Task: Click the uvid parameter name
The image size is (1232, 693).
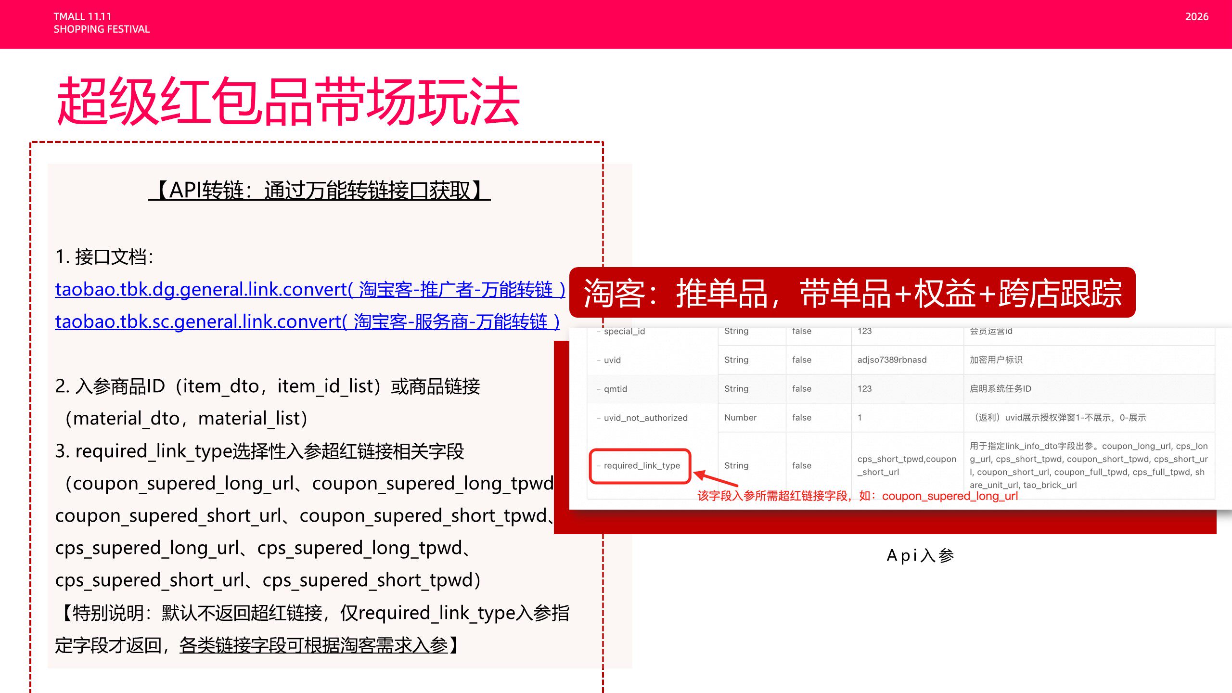Action: point(612,360)
